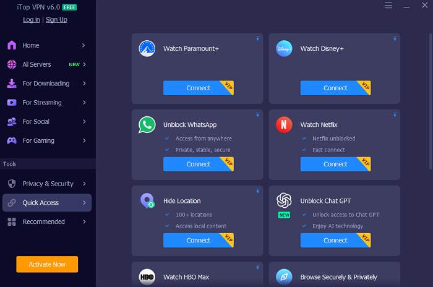
Task: Click the green NEW badge under ChatGPT
Action: pos(284,215)
